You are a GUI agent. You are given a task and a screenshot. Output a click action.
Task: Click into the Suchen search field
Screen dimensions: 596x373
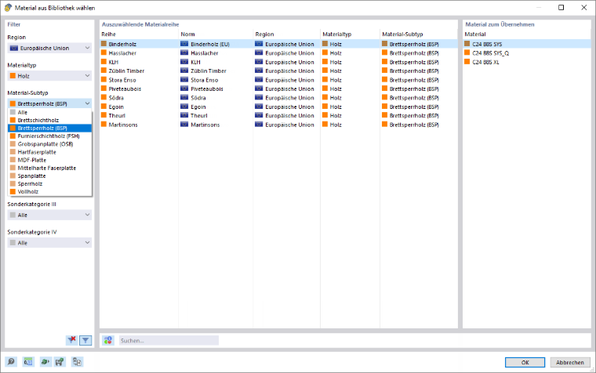[x=169, y=341]
